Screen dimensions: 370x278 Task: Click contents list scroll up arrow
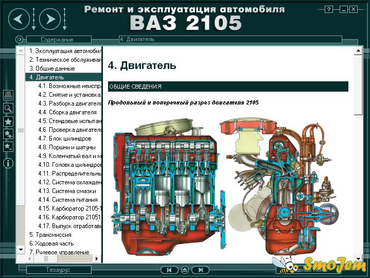(21, 51)
